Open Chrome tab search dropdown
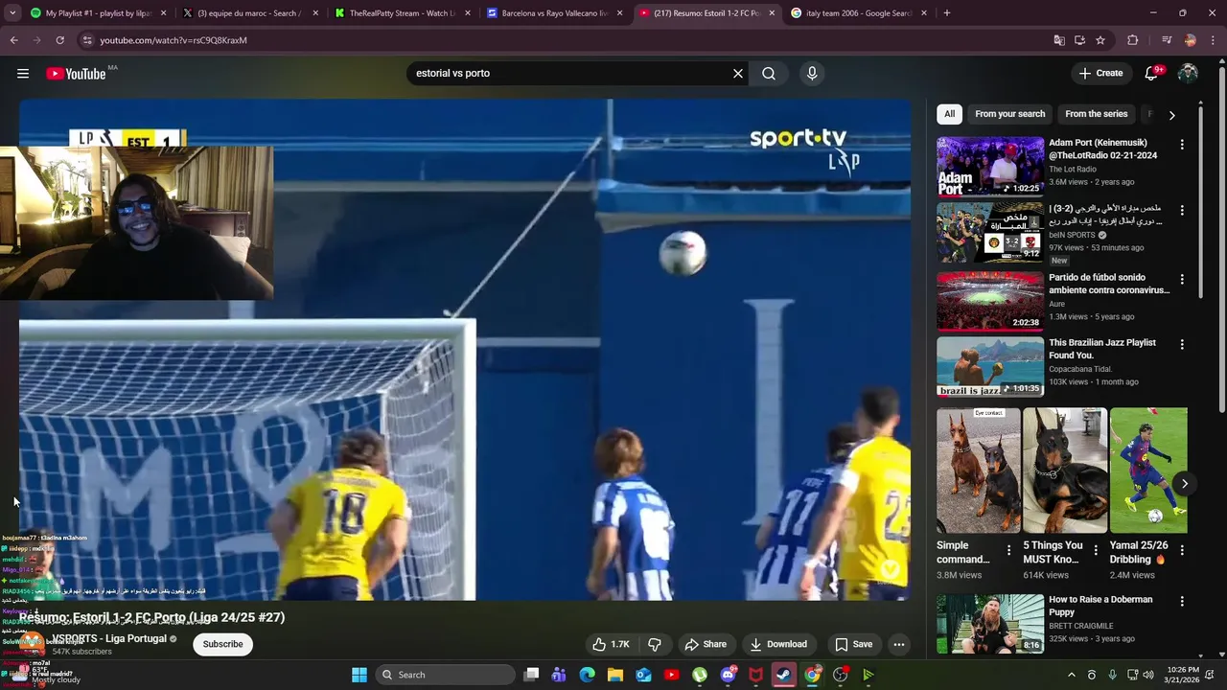This screenshot has width=1227, height=690. pyautogui.click(x=13, y=13)
